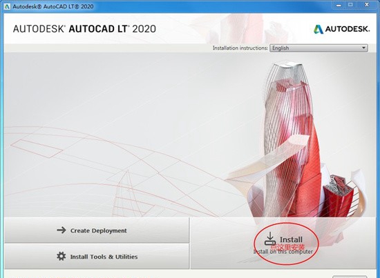380x278 pixels.
Task: Click the gear icon for Tools & Utilities
Action: click(61, 256)
